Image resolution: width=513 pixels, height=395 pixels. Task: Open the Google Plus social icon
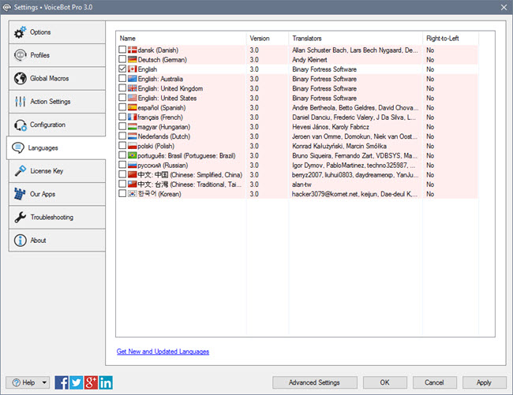(x=91, y=382)
